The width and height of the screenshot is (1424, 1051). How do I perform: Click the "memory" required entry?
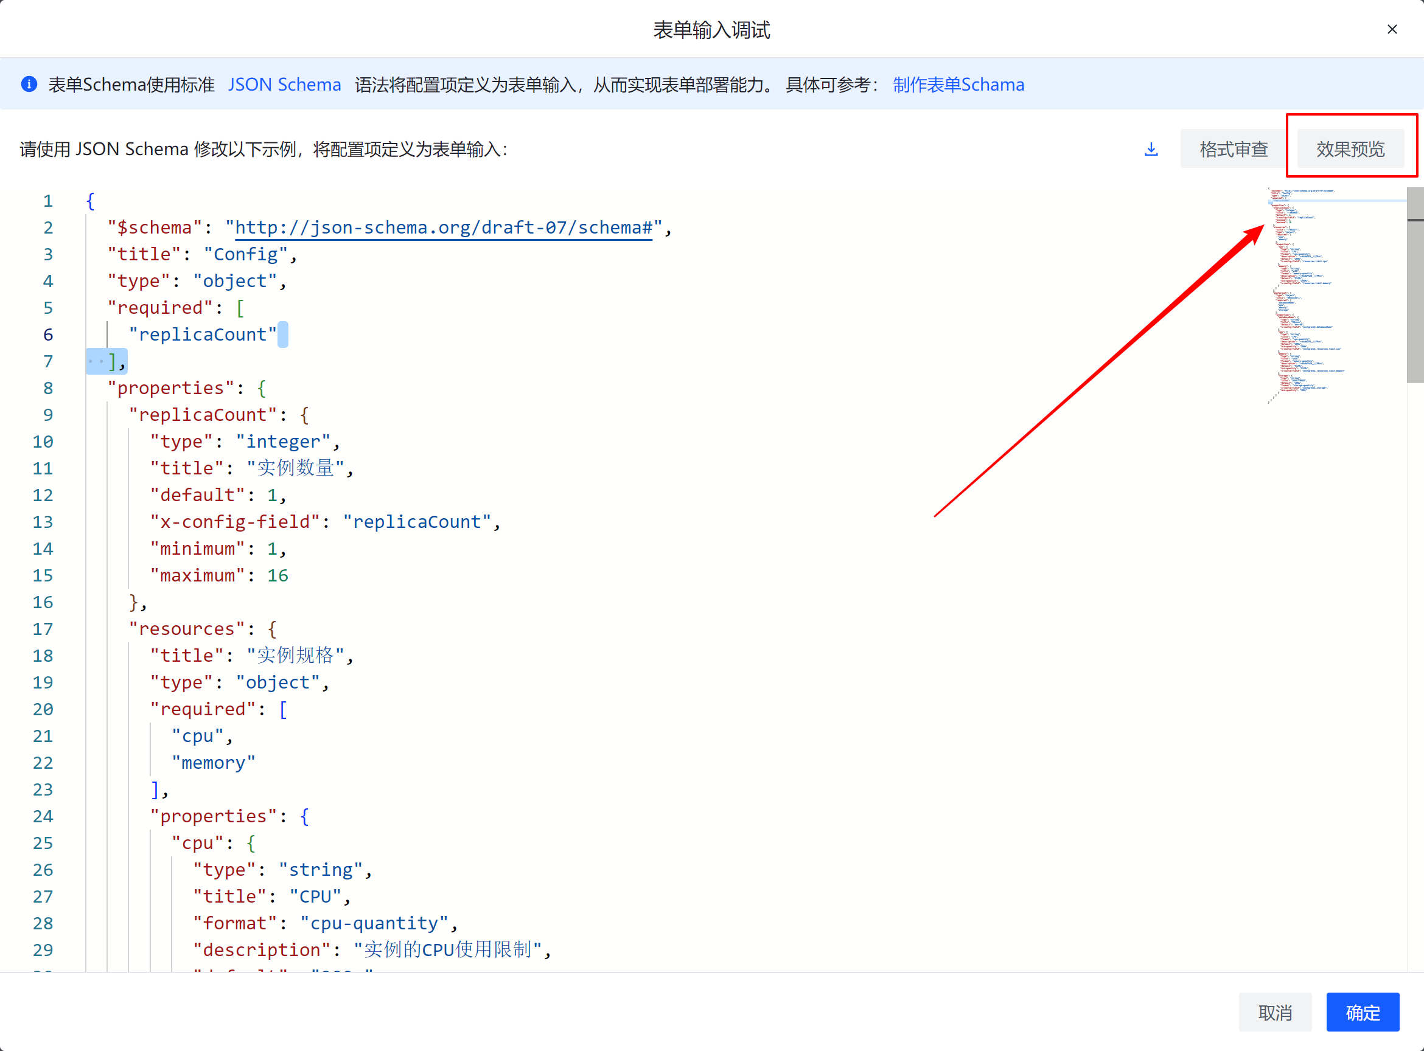213,763
